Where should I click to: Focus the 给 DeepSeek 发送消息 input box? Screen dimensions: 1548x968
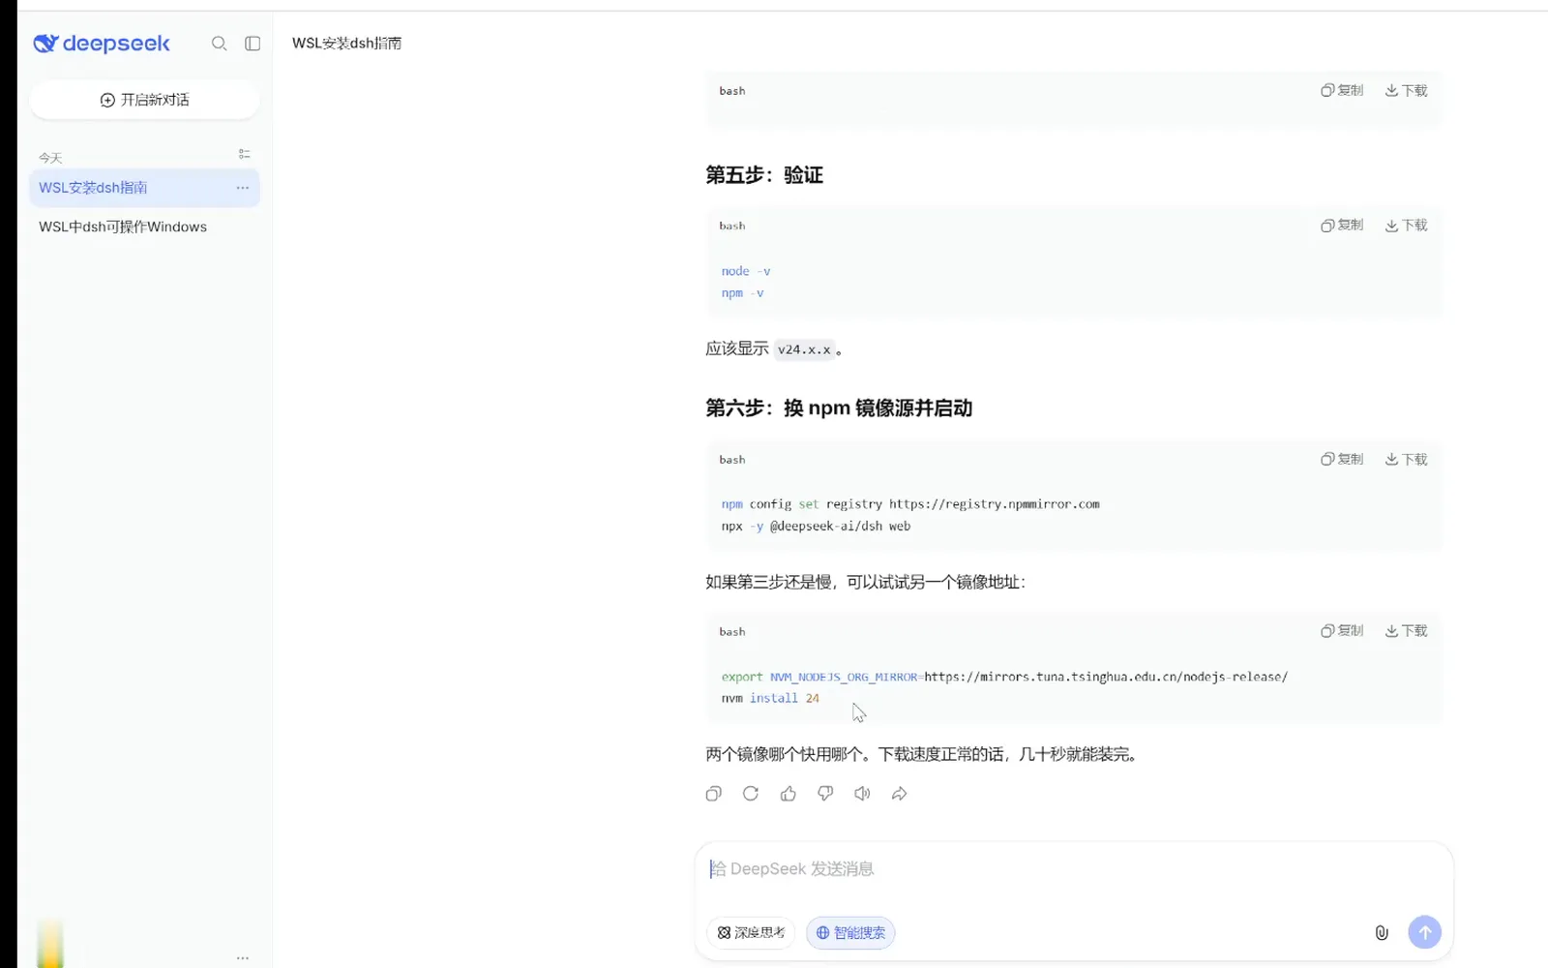pos(1074,869)
